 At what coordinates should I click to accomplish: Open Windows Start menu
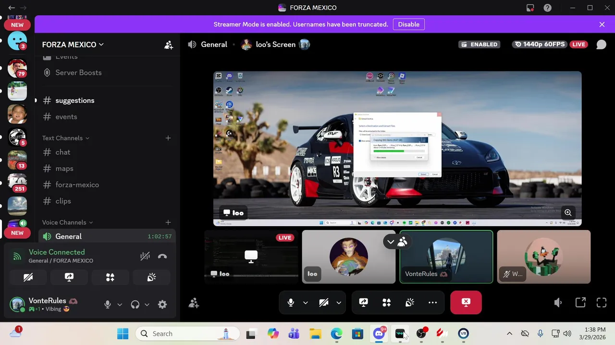tap(123, 333)
